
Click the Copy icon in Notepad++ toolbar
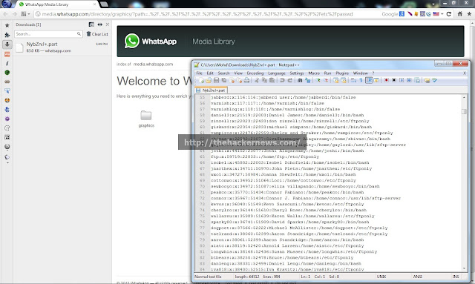[264, 80]
